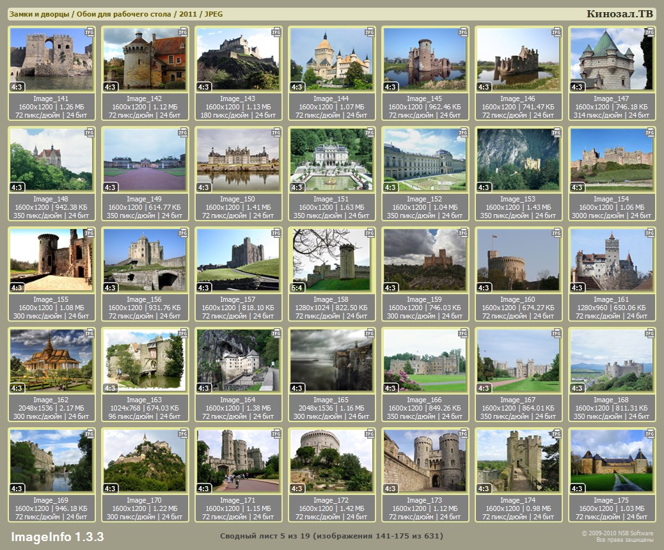Select the Image_150 palace reflection thumbnail
Viewport: 664px width, 550px height.
click(x=238, y=159)
